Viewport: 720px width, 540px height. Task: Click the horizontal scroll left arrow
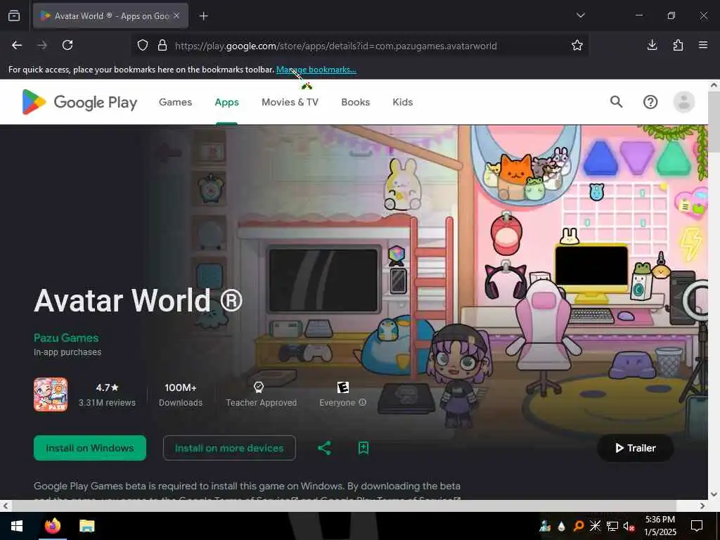(x=5, y=506)
